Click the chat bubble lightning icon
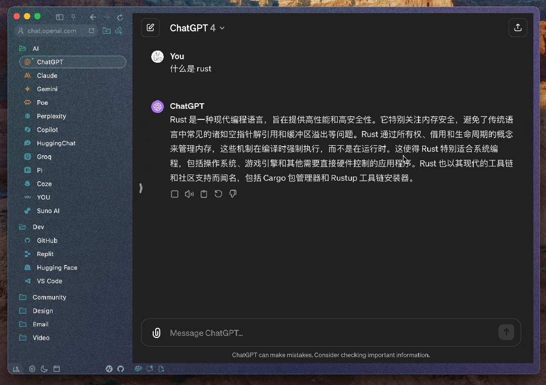 pos(150,369)
